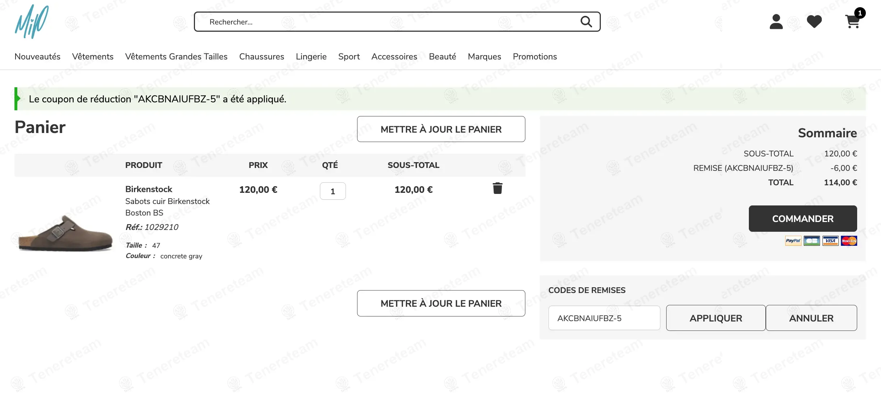
Task: Click the Rechercher search field
Action: coord(390,22)
